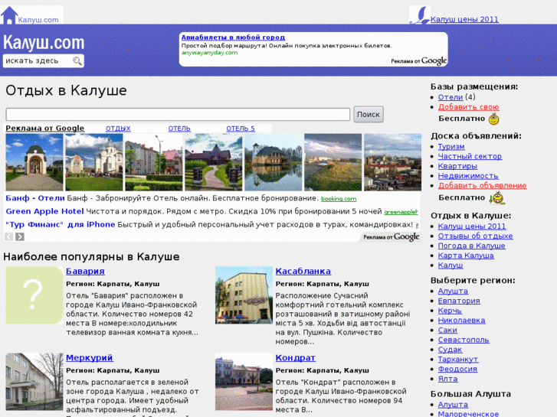Open the ОТДЫХ ad tab

(118, 129)
